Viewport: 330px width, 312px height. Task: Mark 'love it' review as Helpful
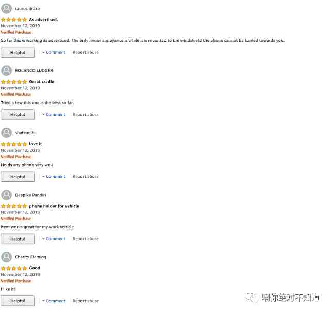(x=18, y=177)
